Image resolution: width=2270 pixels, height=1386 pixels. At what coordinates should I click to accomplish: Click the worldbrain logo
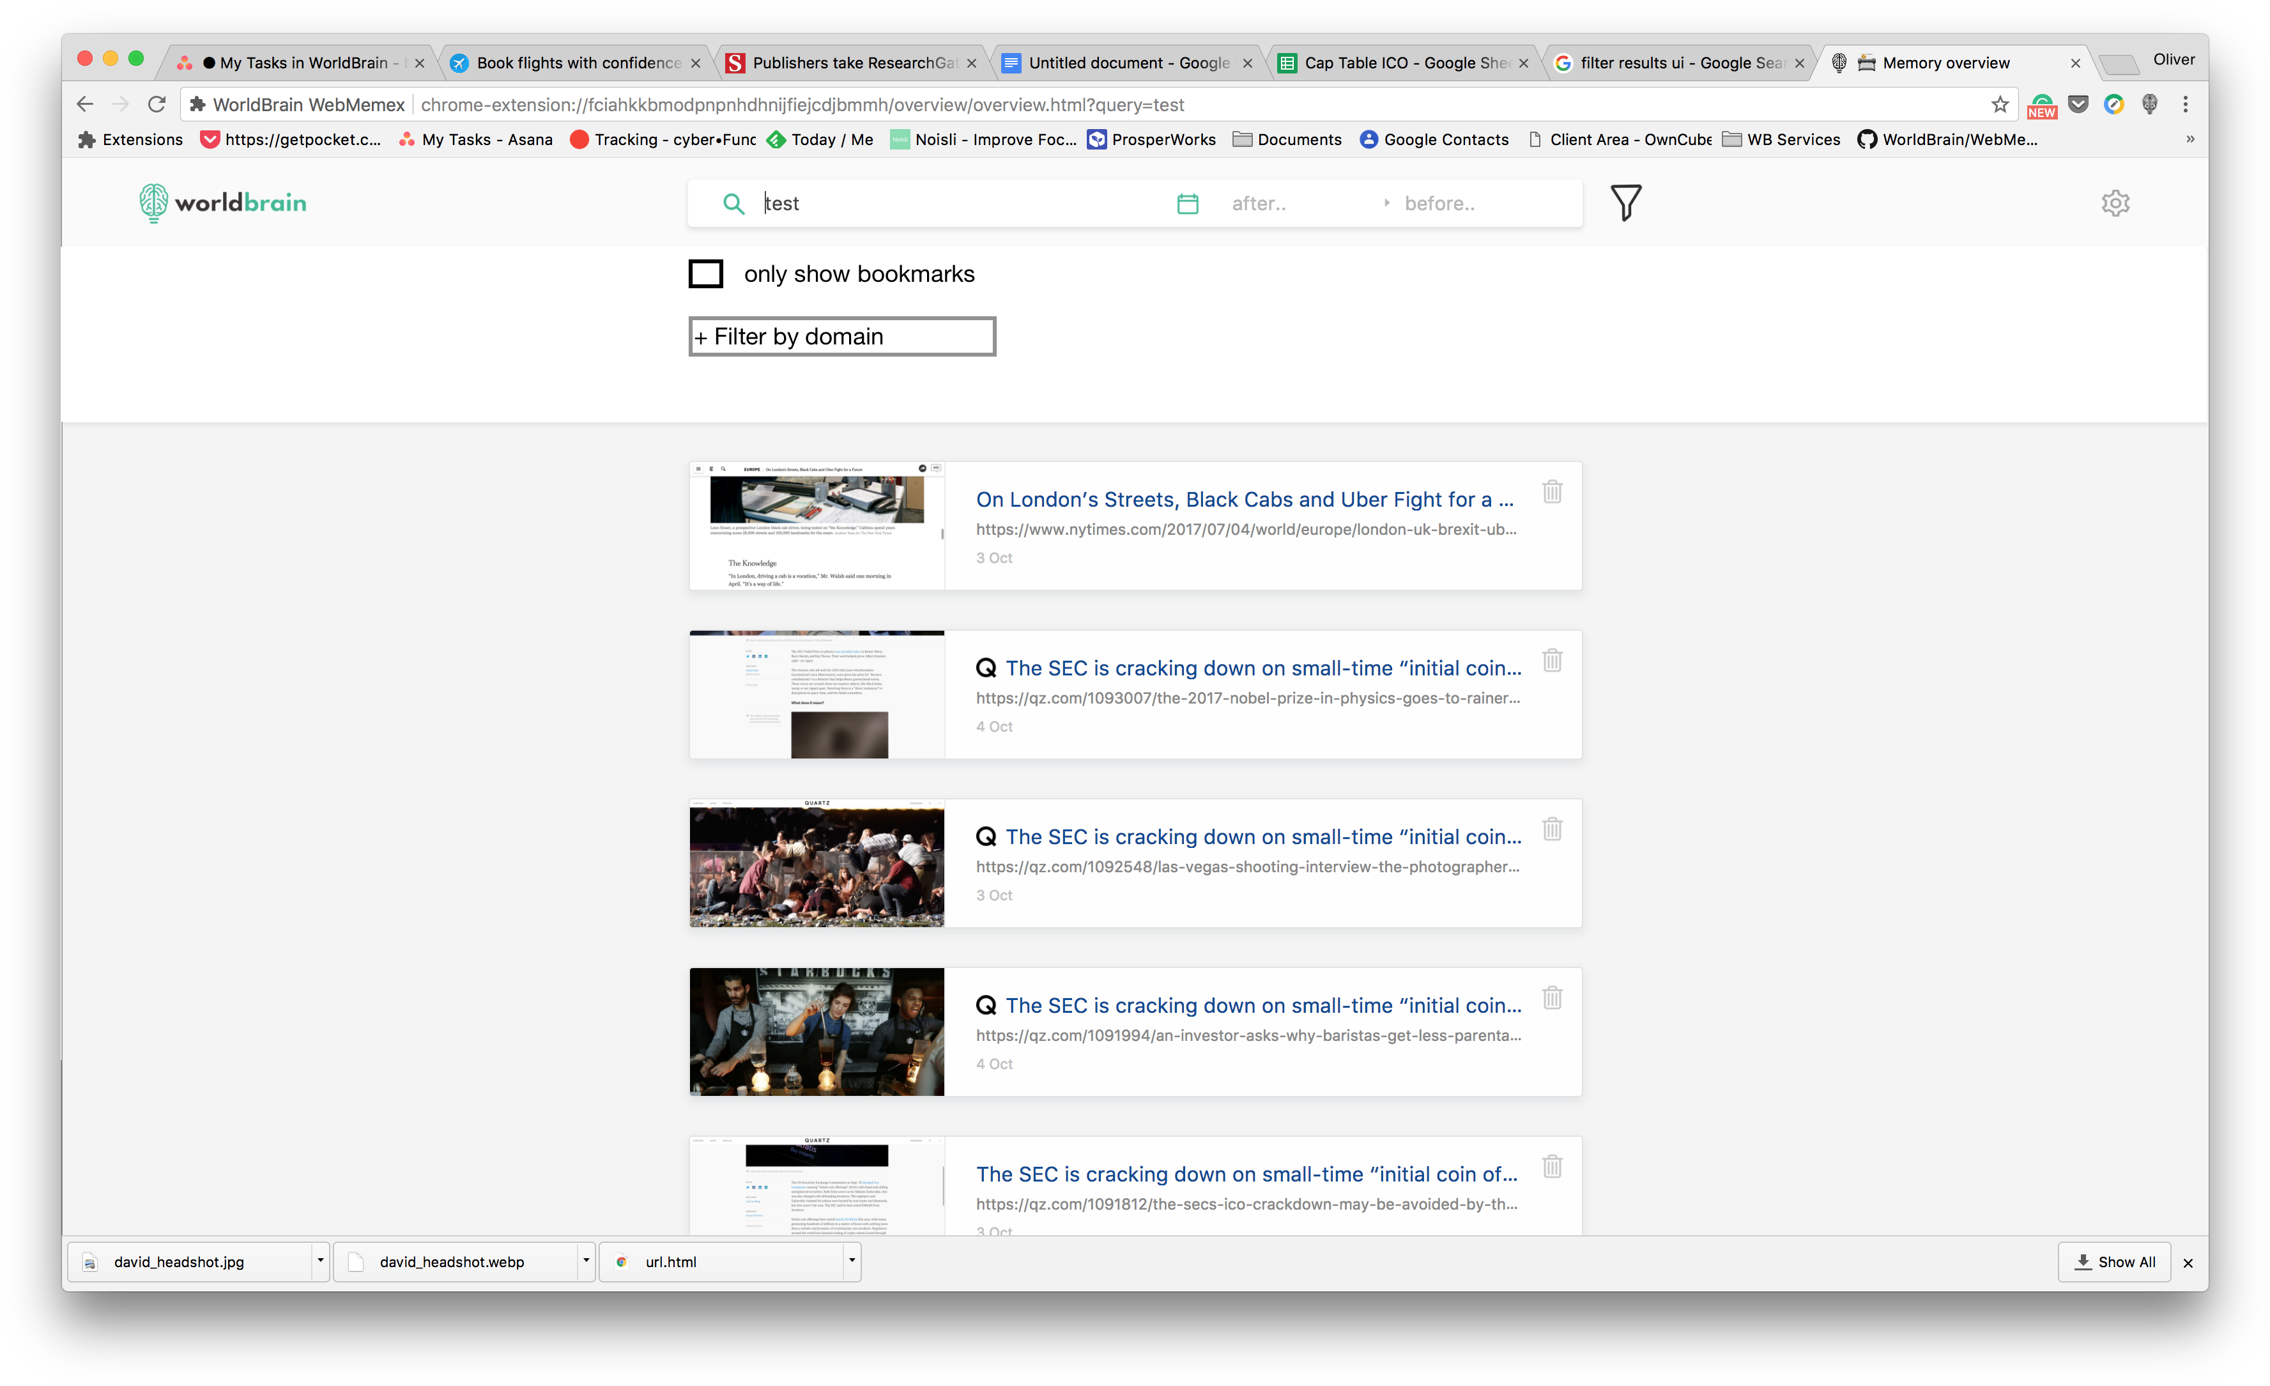click(x=223, y=203)
